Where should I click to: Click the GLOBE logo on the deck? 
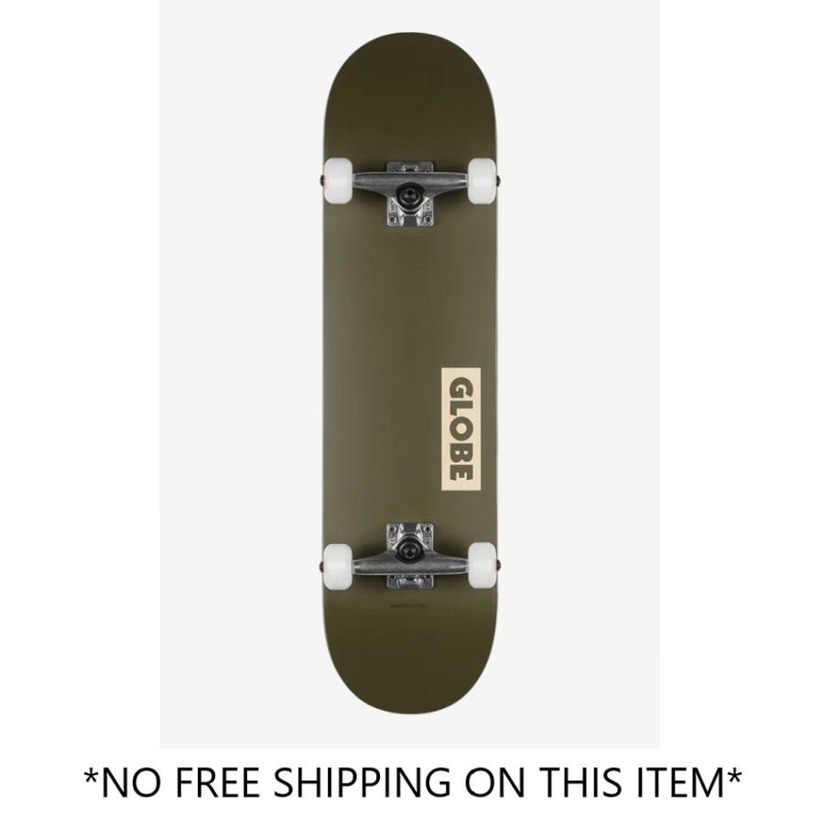[x=461, y=429]
